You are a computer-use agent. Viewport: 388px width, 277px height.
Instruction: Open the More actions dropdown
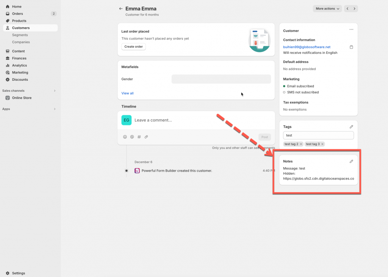[327, 9]
